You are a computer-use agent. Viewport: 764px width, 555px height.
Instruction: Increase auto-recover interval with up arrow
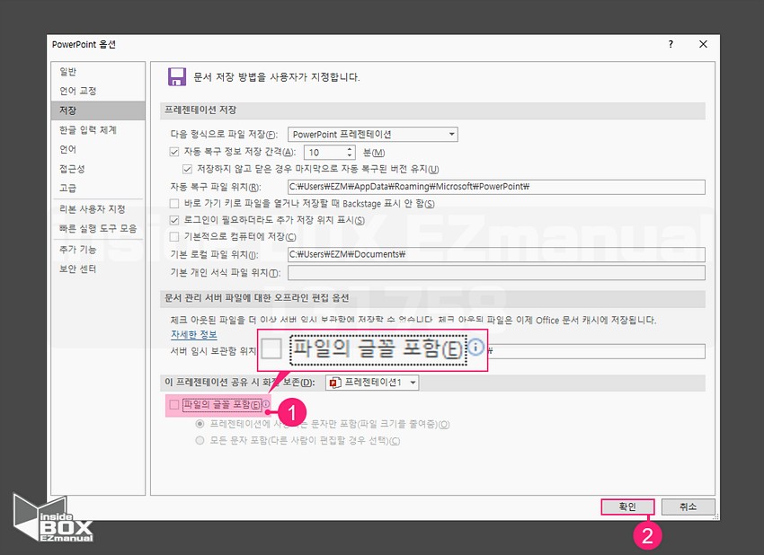click(350, 149)
